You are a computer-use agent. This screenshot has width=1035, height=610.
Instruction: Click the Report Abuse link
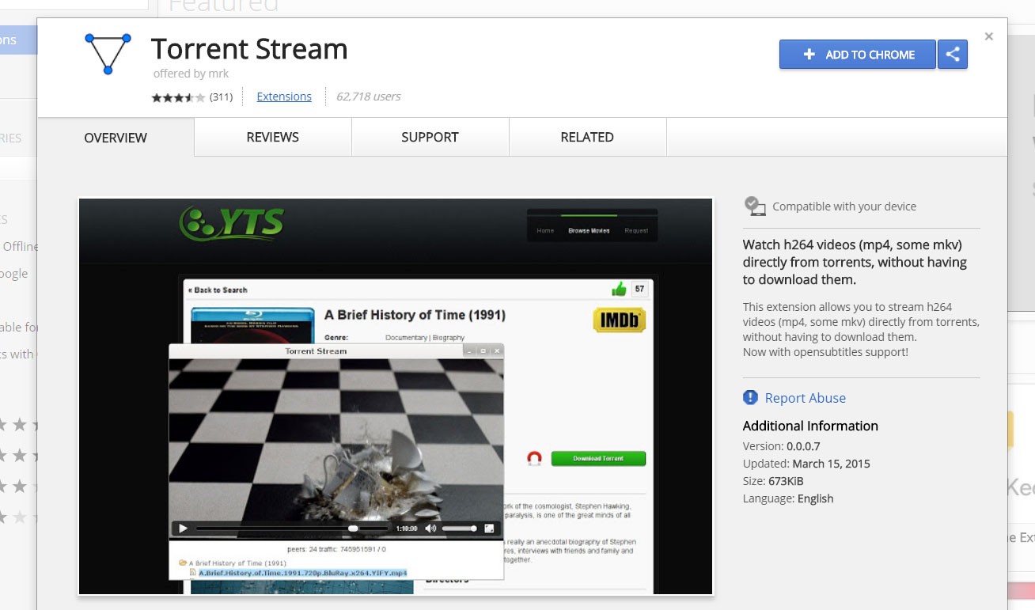coord(805,398)
